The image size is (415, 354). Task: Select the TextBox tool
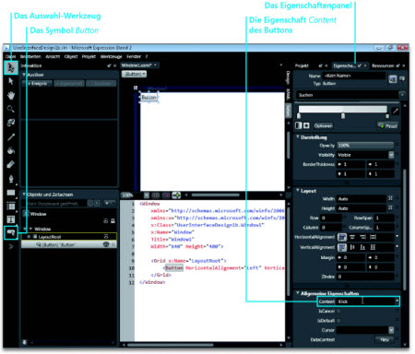tap(11, 219)
